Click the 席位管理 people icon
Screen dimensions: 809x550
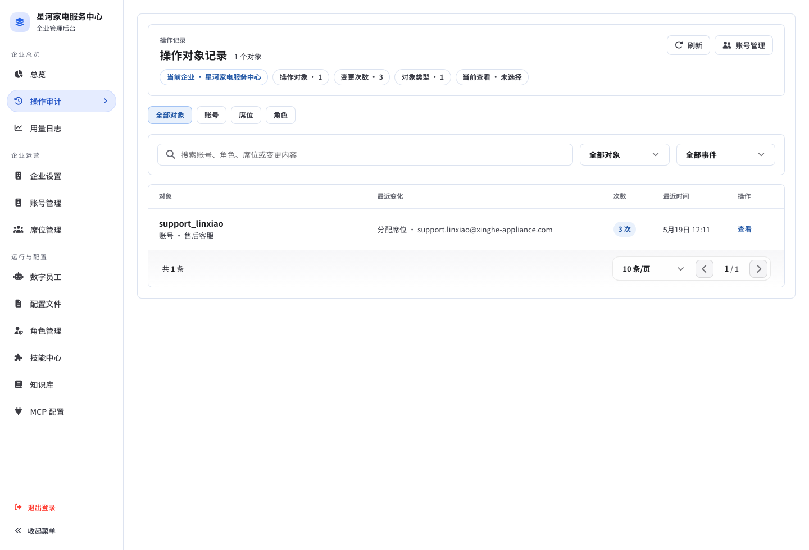tap(19, 230)
